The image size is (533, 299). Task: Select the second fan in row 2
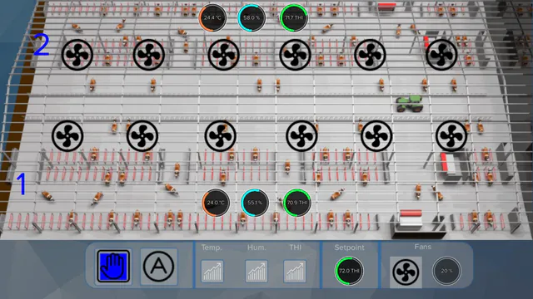[149, 55]
